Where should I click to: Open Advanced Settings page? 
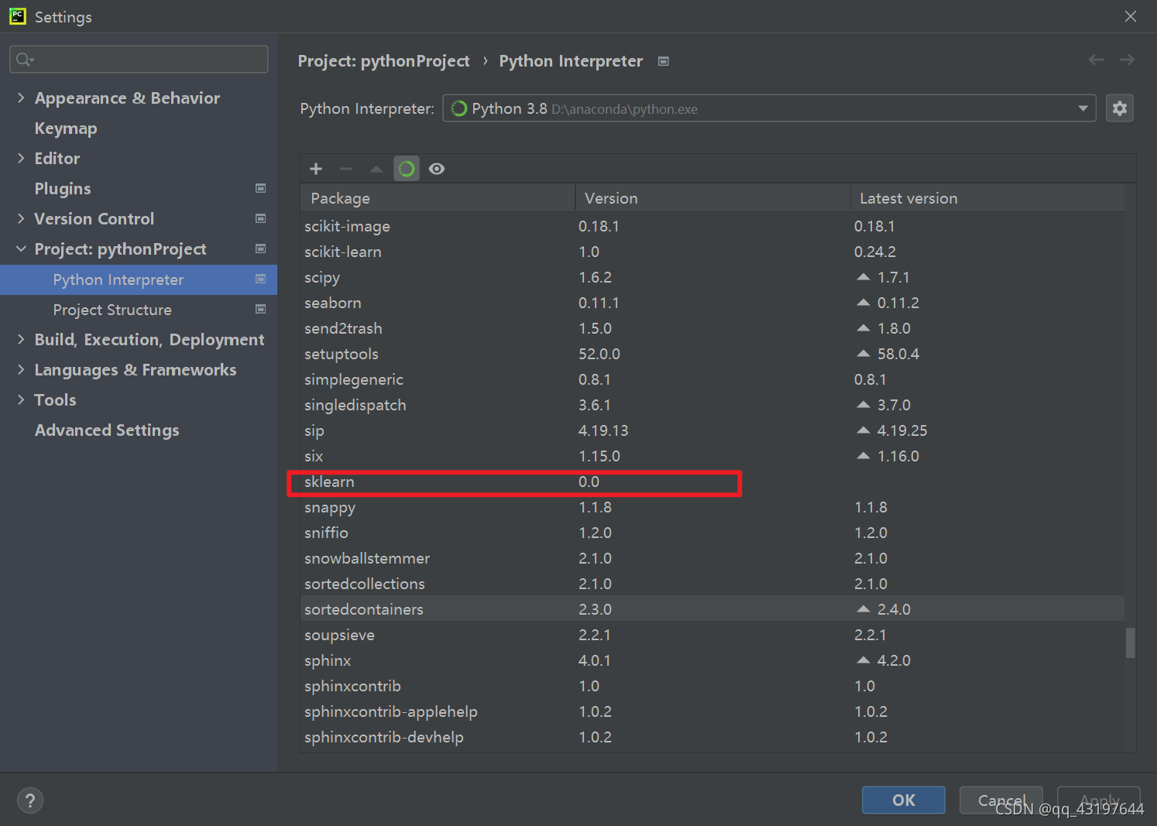pyautogui.click(x=107, y=430)
